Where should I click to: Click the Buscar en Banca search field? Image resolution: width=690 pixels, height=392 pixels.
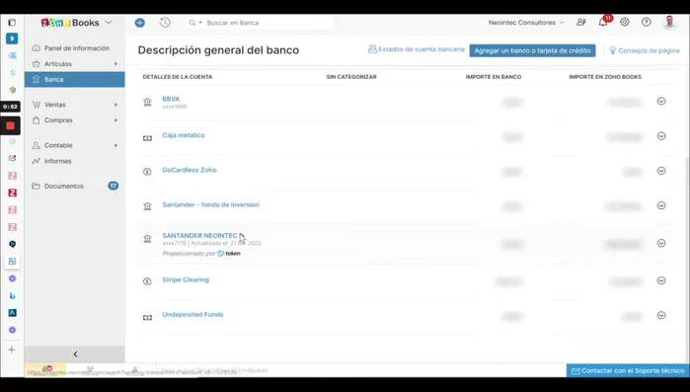click(x=268, y=23)
